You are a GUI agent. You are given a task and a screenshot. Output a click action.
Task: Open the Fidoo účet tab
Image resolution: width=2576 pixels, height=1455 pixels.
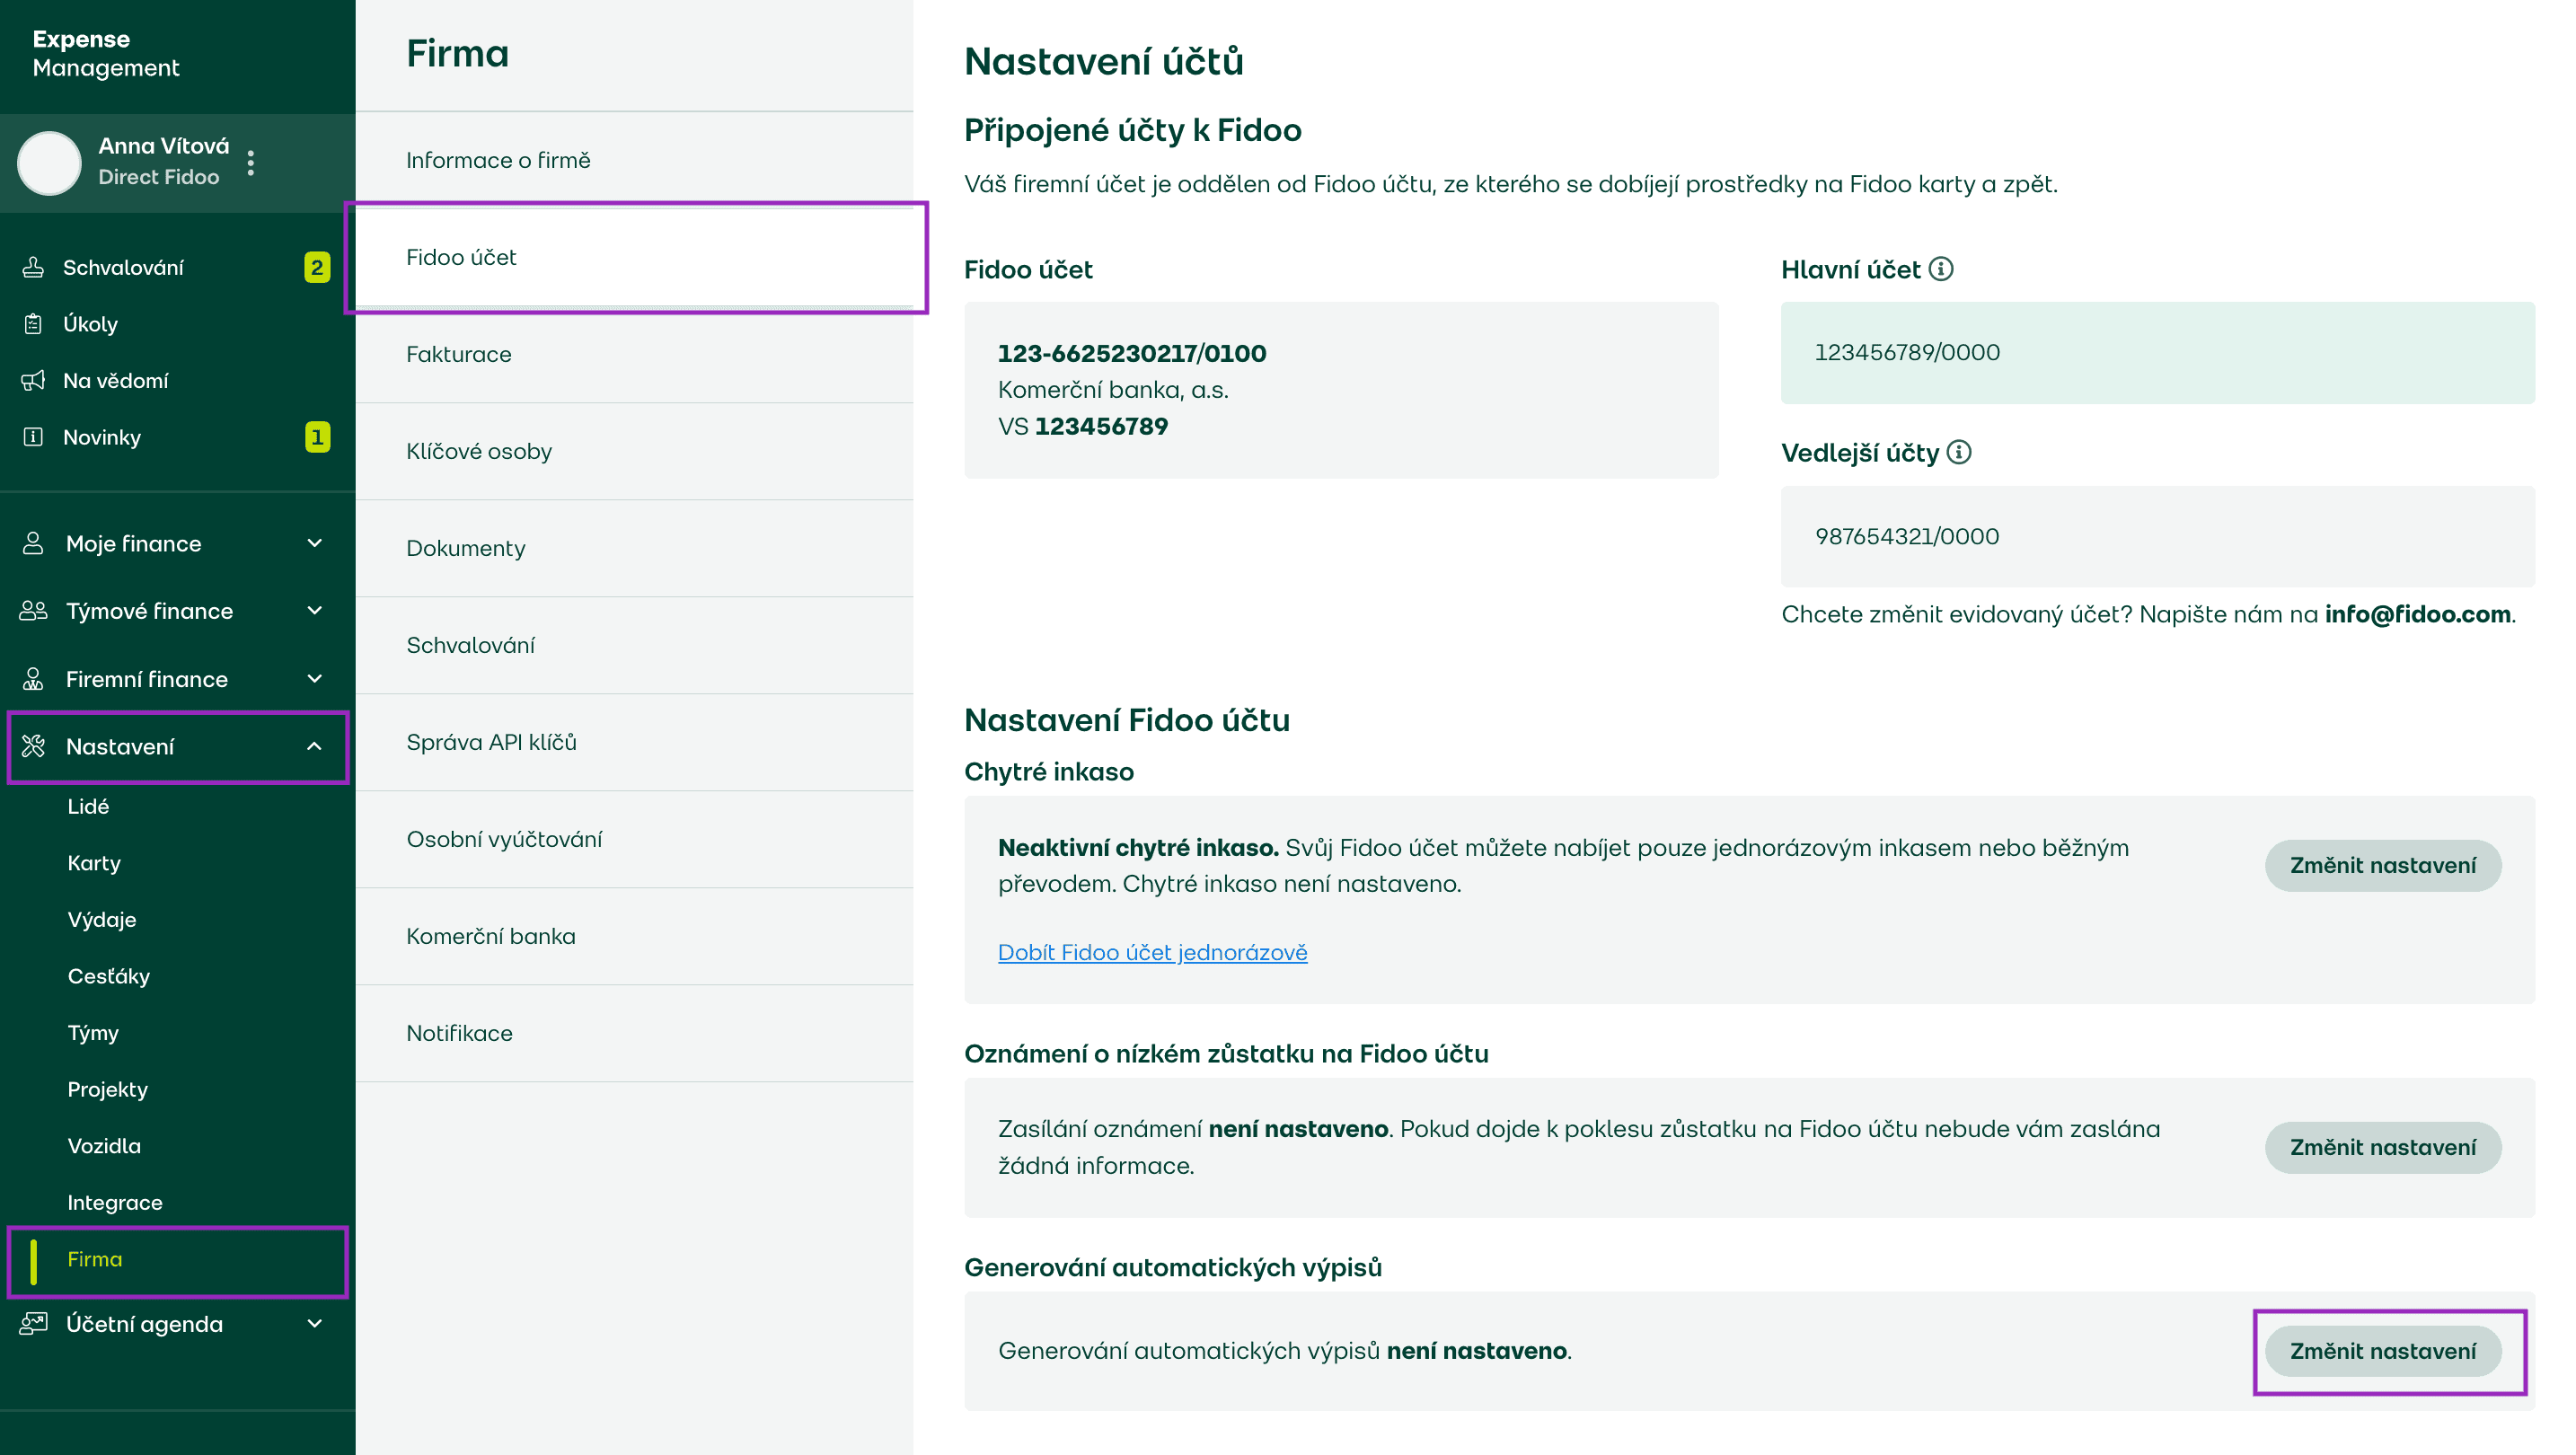point(634,257)
